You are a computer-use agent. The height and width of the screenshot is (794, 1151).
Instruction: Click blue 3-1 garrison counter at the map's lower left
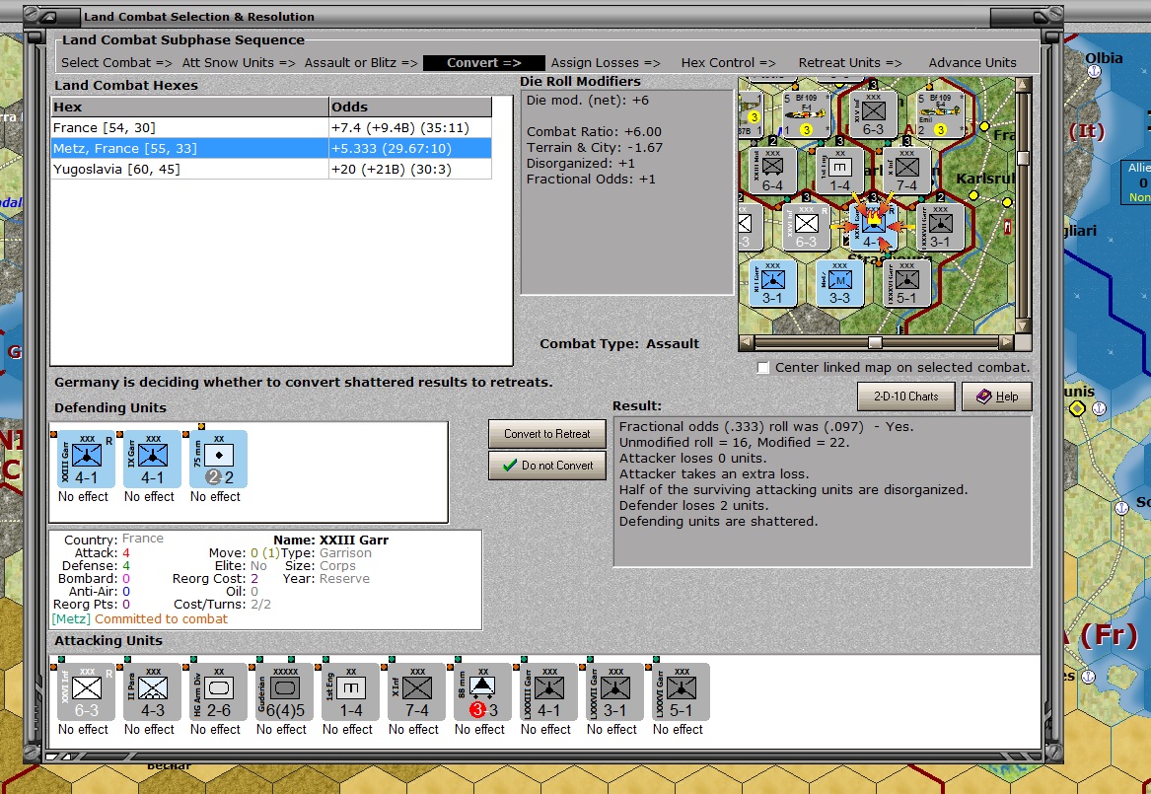click(x=772, y=282)
